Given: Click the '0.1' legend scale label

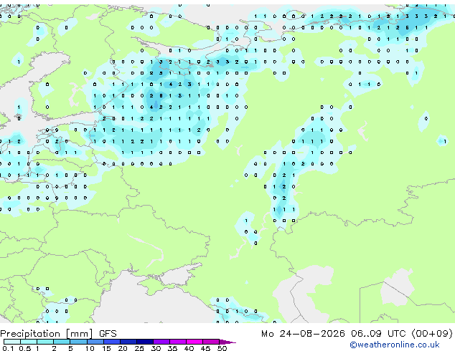Looking at the screenshot, I should click(8, 348).
